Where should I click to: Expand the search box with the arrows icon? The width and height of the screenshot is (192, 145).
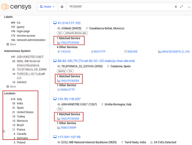181,7
